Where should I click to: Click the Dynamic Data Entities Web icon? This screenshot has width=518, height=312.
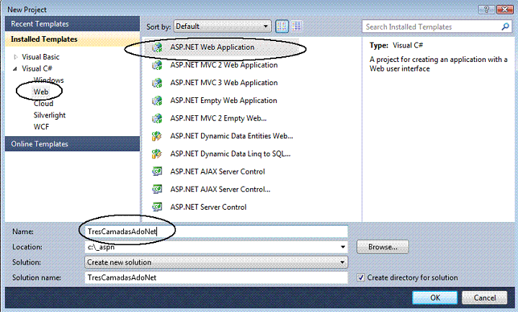[x=157, y=136]
